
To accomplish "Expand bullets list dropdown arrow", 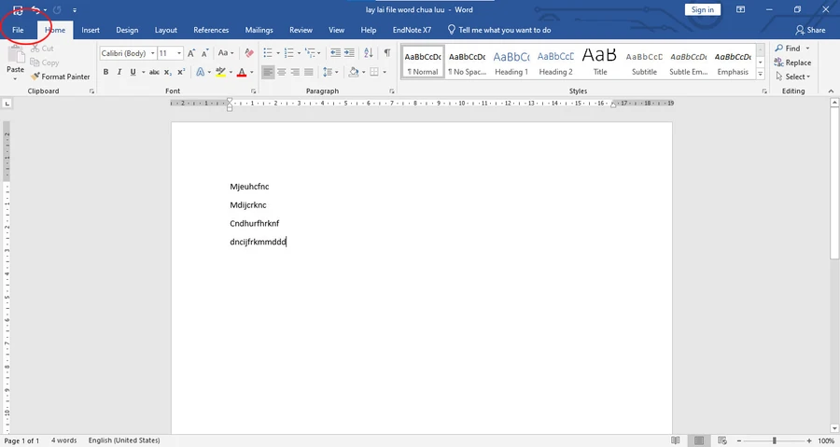I will coord(278,53).
